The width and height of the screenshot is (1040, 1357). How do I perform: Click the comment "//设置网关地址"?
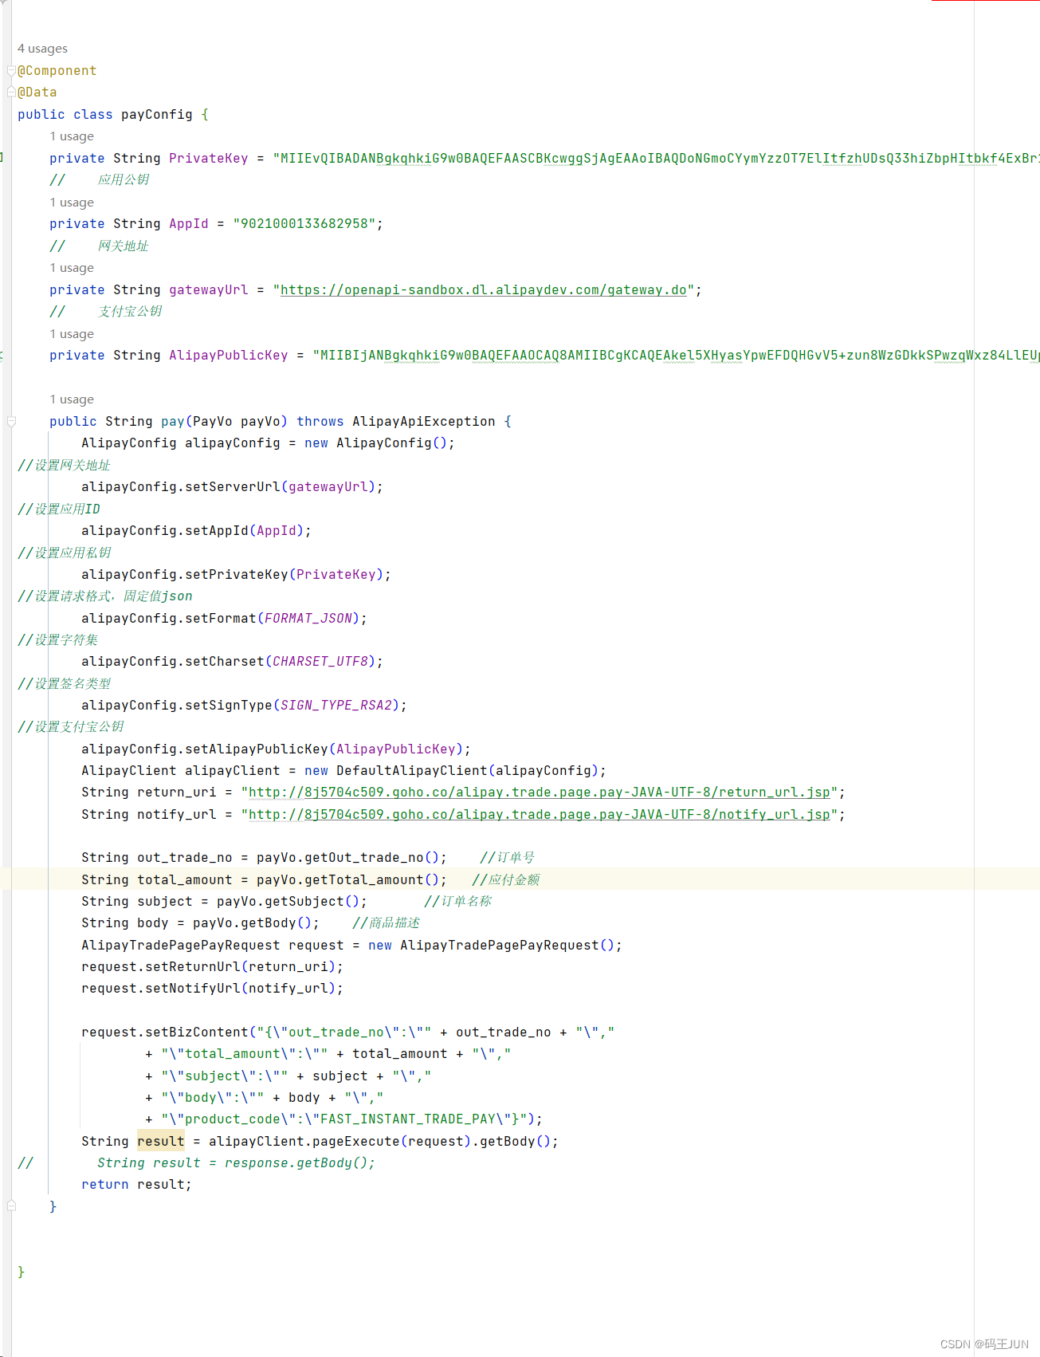[x=65, y=466]
